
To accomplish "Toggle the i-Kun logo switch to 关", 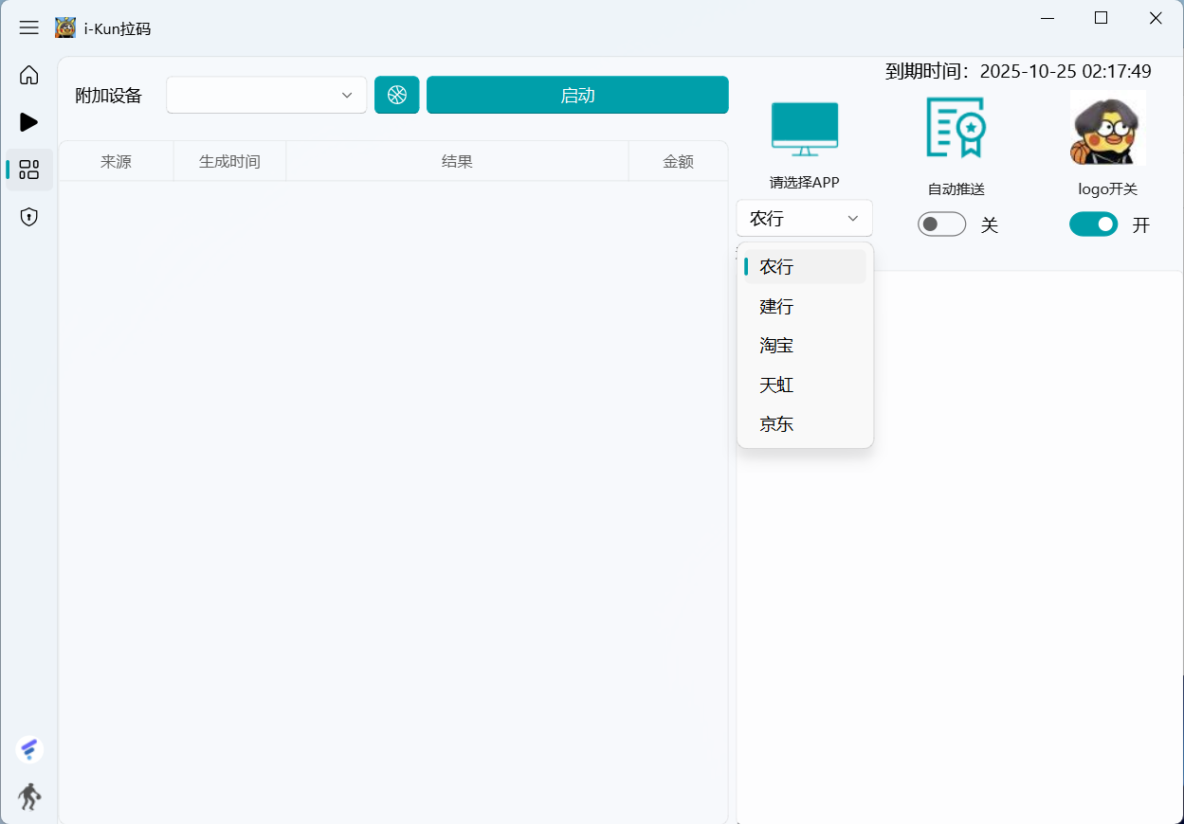I will click(1093, 224).
